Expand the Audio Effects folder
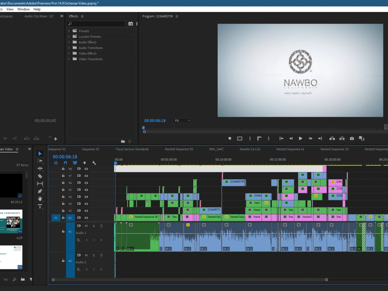Viewport: 388px width, 291px height. coord(69,42)
